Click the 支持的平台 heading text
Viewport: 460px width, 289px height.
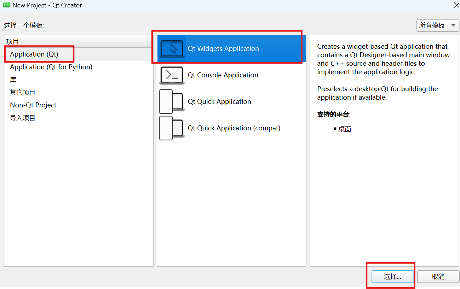coord(334,115)
